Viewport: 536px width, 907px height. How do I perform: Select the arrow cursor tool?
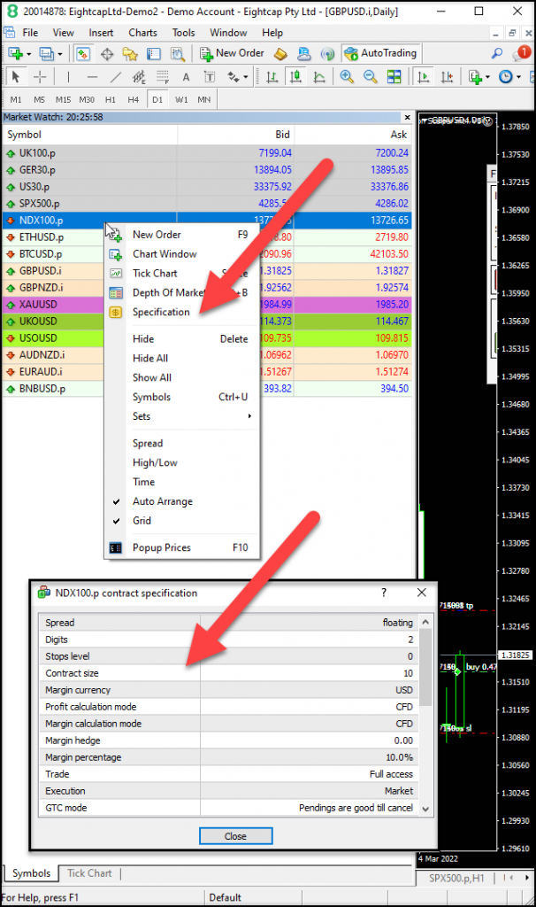pos(16,76)
